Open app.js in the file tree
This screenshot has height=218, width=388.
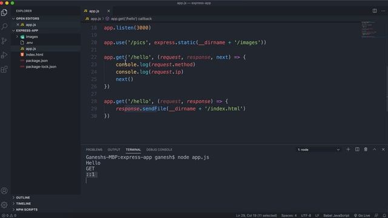pos(31,48)
